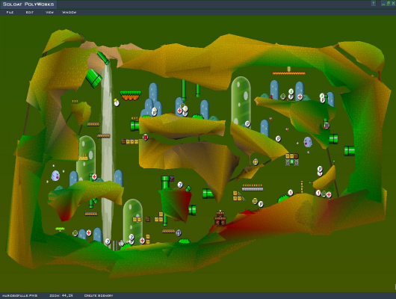Open the Window menu
The image size is (396, 299).
pyautogui.click(x=69, y=13)
